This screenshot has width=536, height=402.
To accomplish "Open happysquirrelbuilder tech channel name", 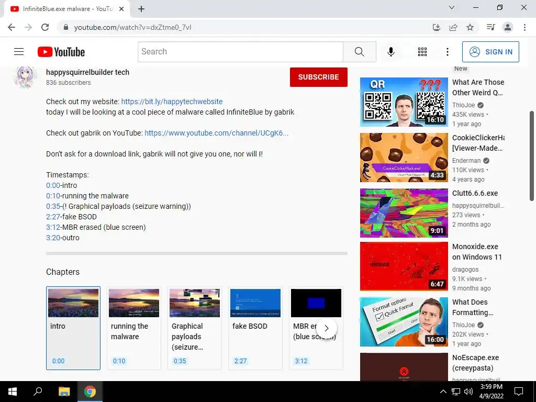I will click(87, 72).
